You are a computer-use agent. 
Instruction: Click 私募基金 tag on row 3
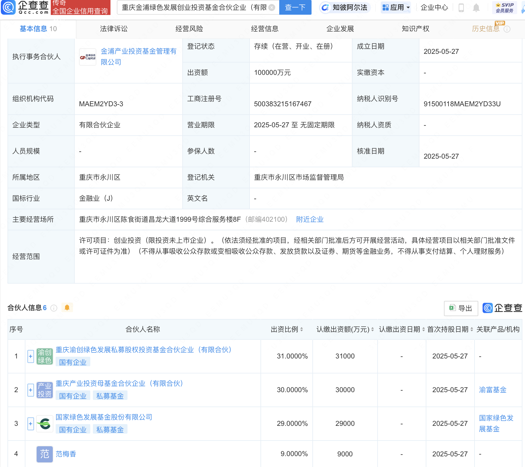[x=110, y=430]
